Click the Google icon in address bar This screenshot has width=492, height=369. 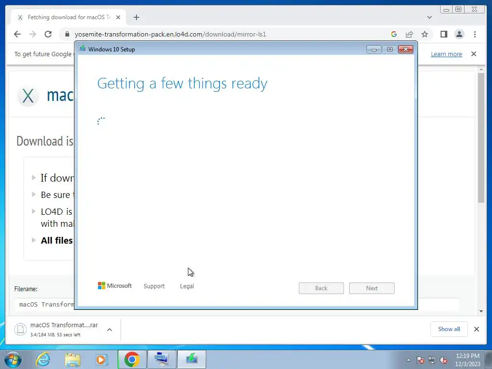click(394, 34)
